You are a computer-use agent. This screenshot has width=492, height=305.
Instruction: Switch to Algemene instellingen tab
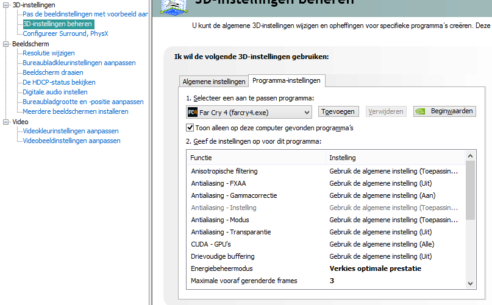[213, 82]
